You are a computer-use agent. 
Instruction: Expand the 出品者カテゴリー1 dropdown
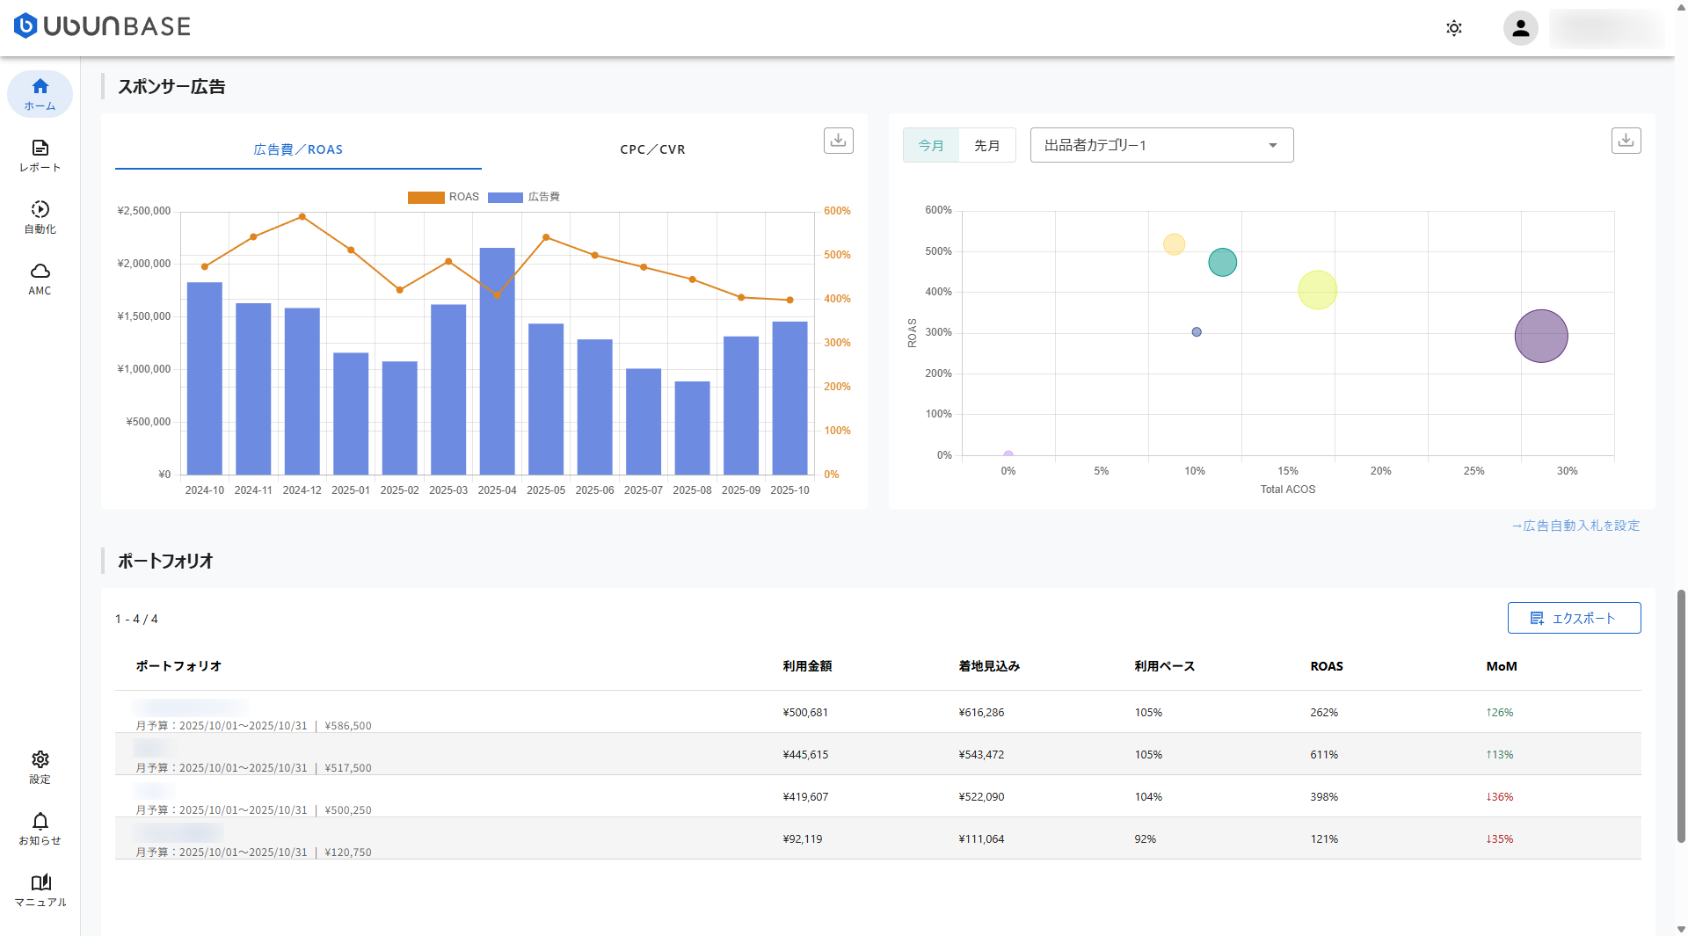[1161, 145]
